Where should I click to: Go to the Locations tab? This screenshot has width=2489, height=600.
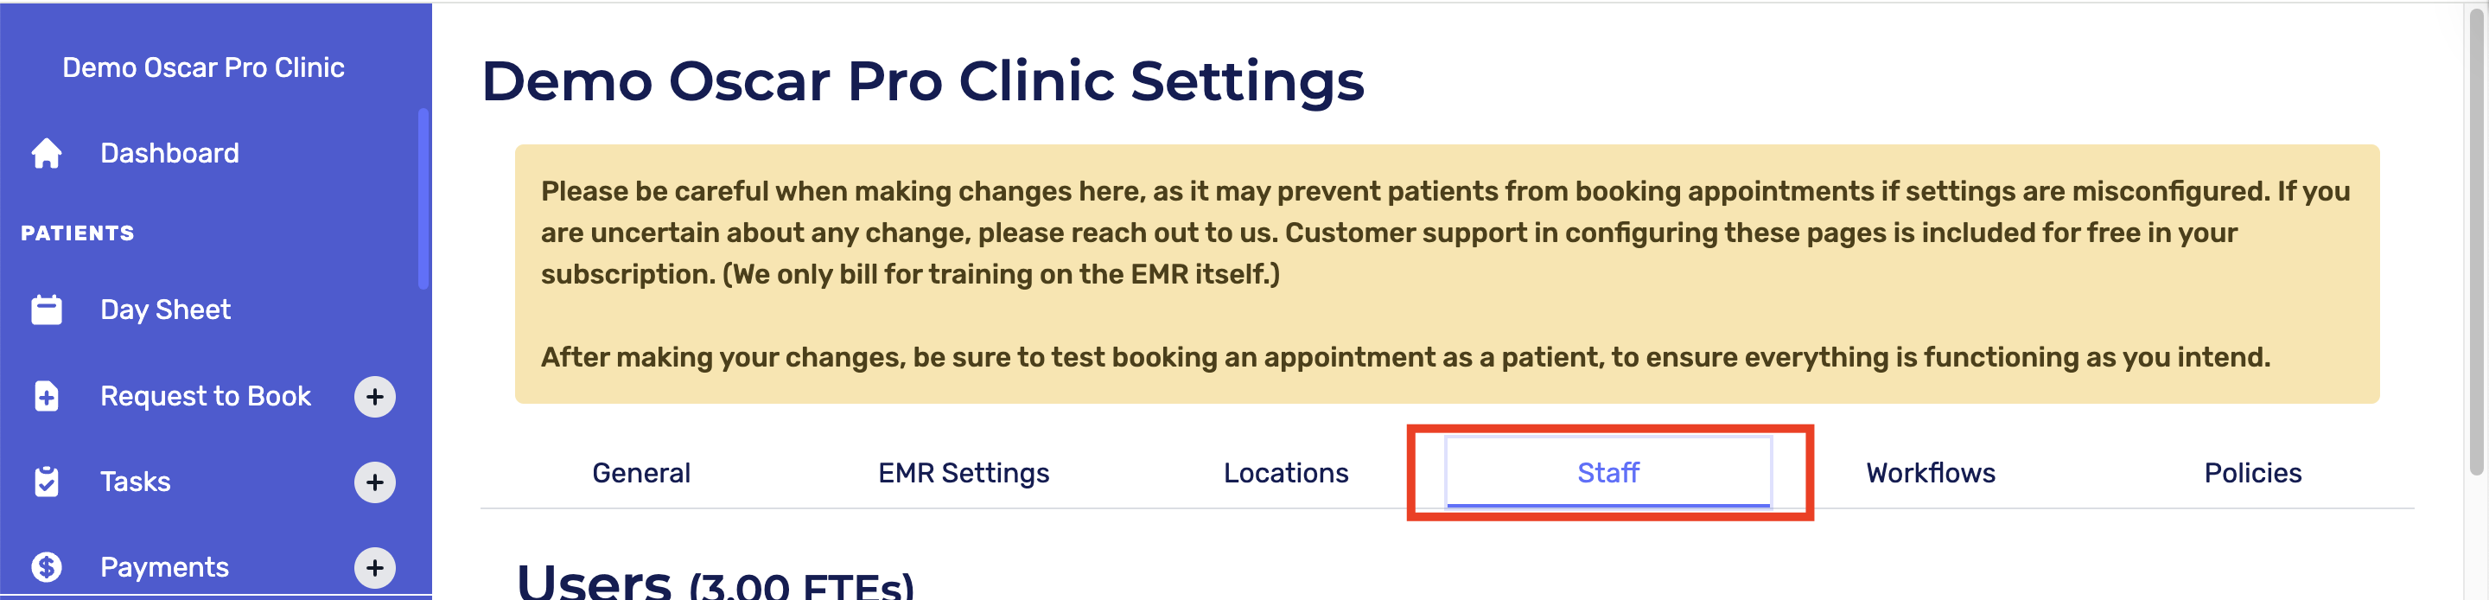point(1285,472)
